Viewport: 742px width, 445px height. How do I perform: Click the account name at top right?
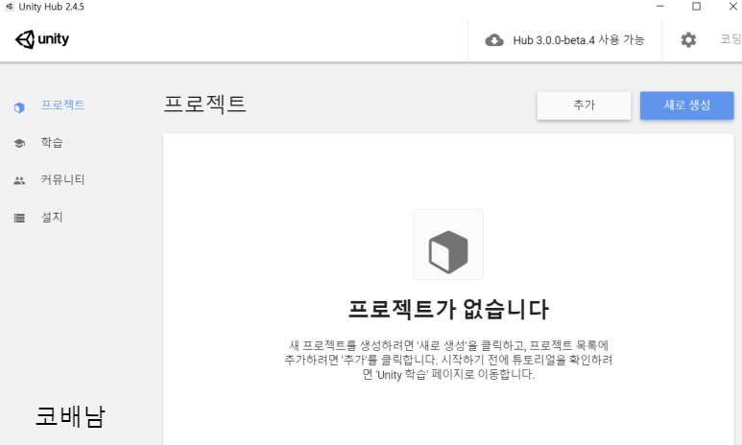(730, 39)
